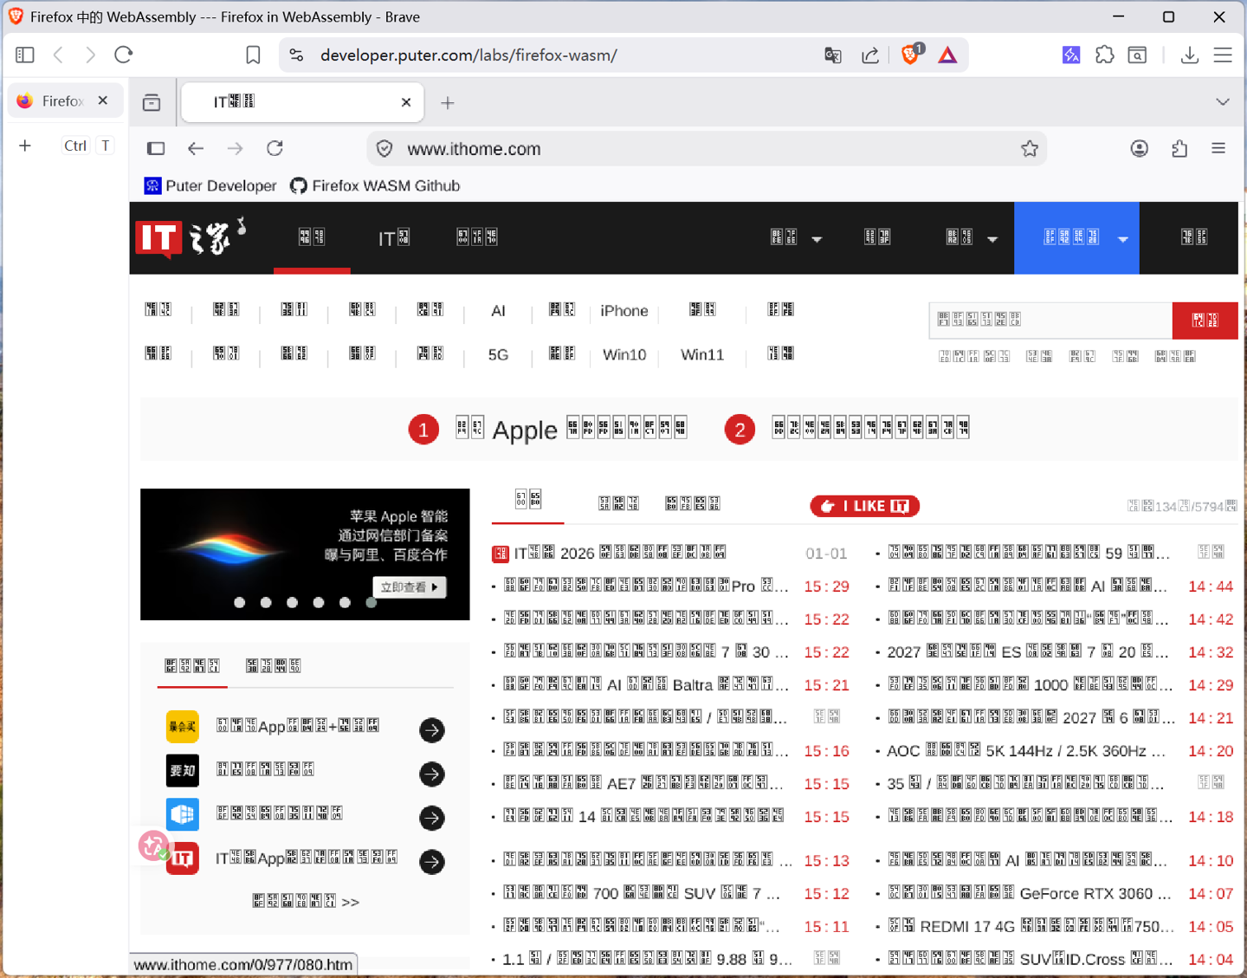This screenshot has height=978, width=1247.
Task: Open Brave translate page icon
Action: click(833, 55)
